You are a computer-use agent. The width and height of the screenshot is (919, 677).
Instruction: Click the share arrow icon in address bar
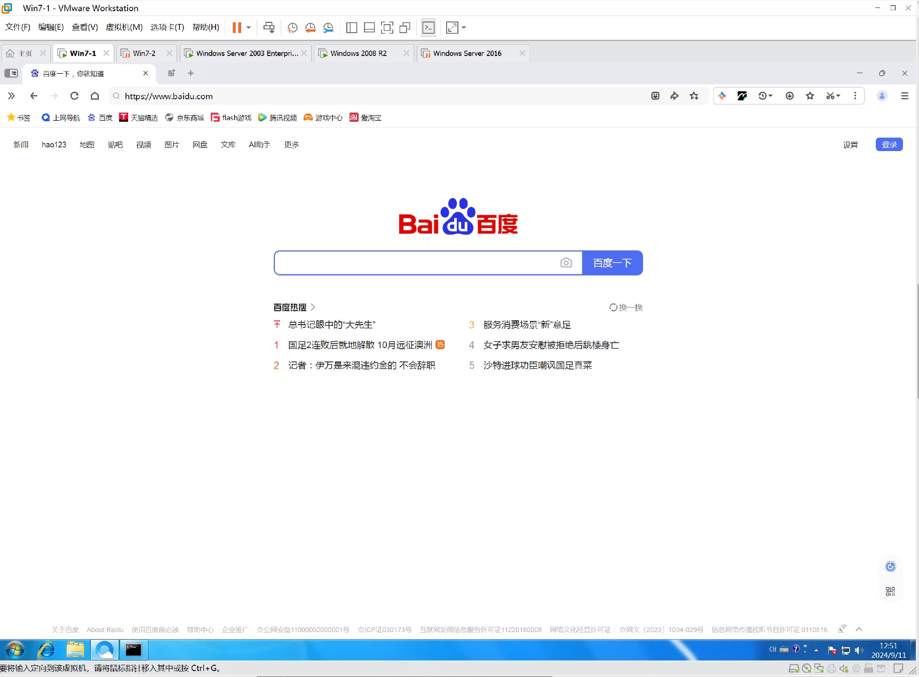[x=675, y=96]
